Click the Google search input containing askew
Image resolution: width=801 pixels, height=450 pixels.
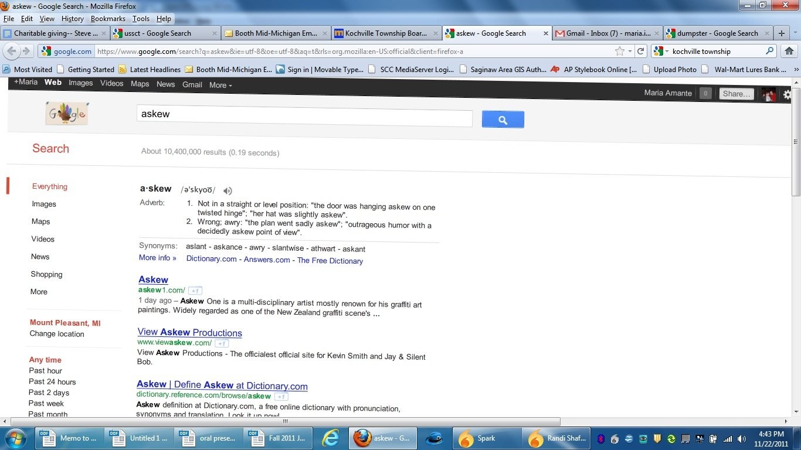[304, 115]
